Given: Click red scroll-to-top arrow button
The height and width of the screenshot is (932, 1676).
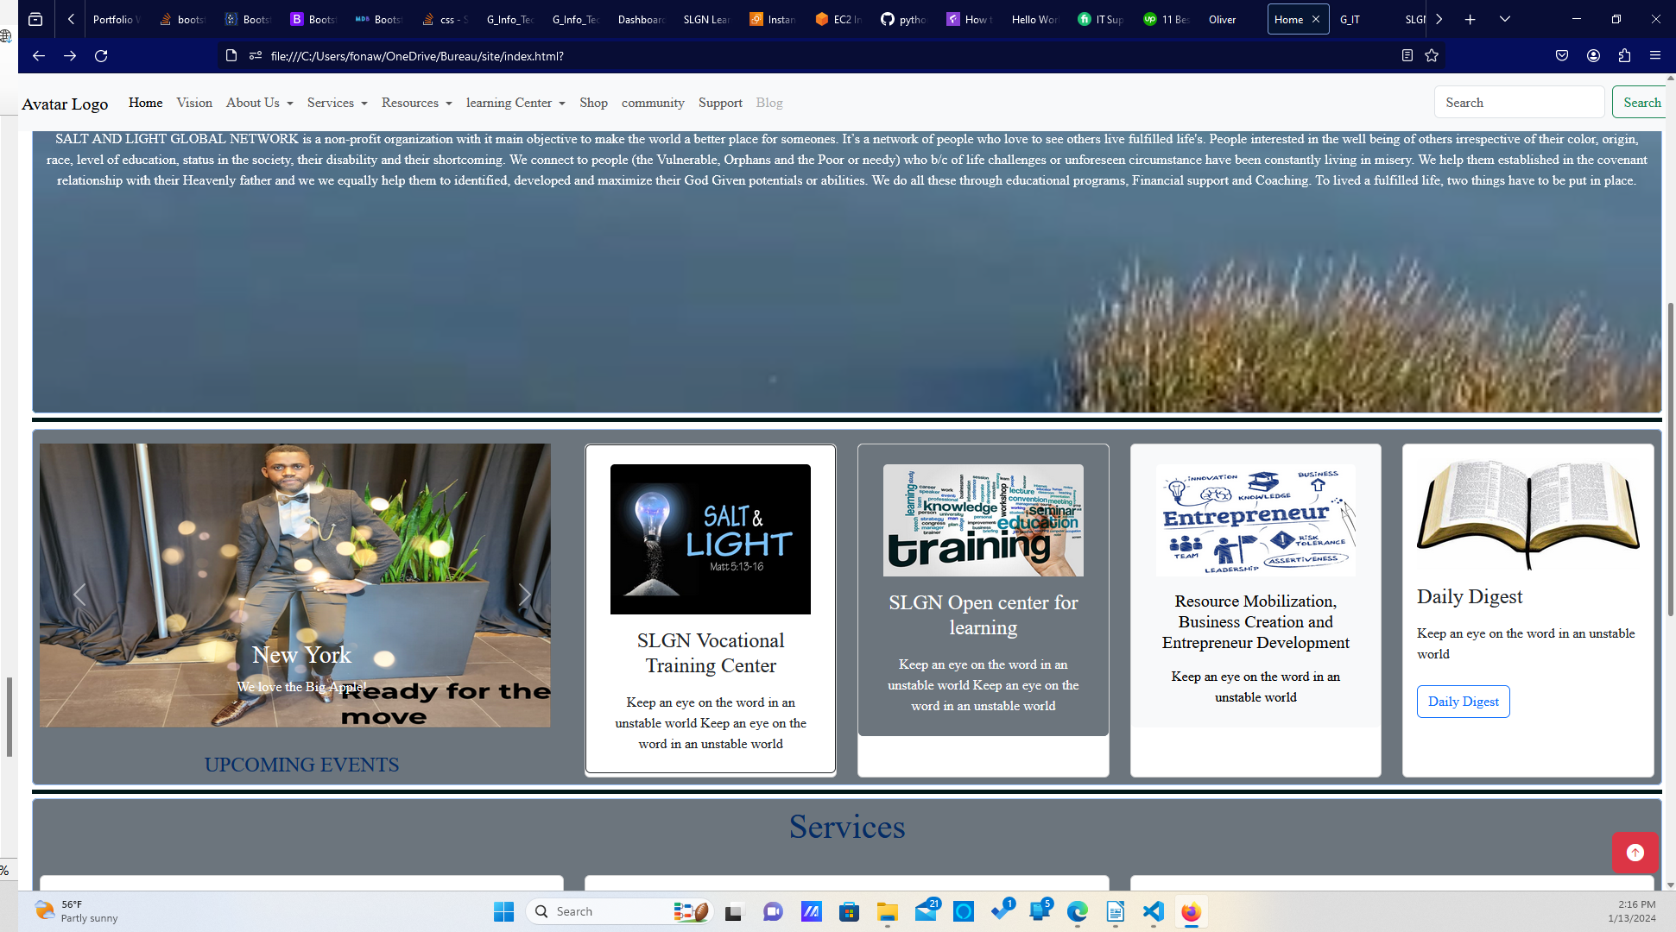Looking at the screenshot, I should coord(1635,853).
